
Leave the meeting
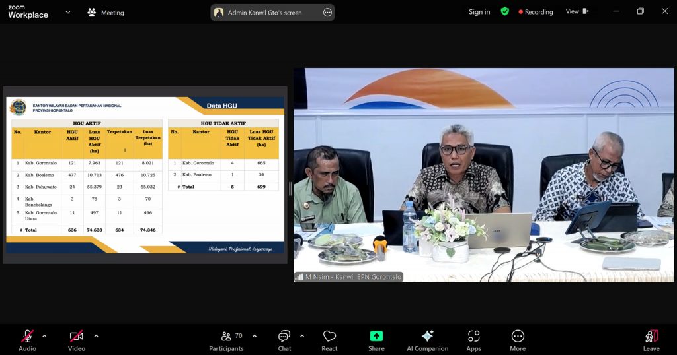[651, 340]
